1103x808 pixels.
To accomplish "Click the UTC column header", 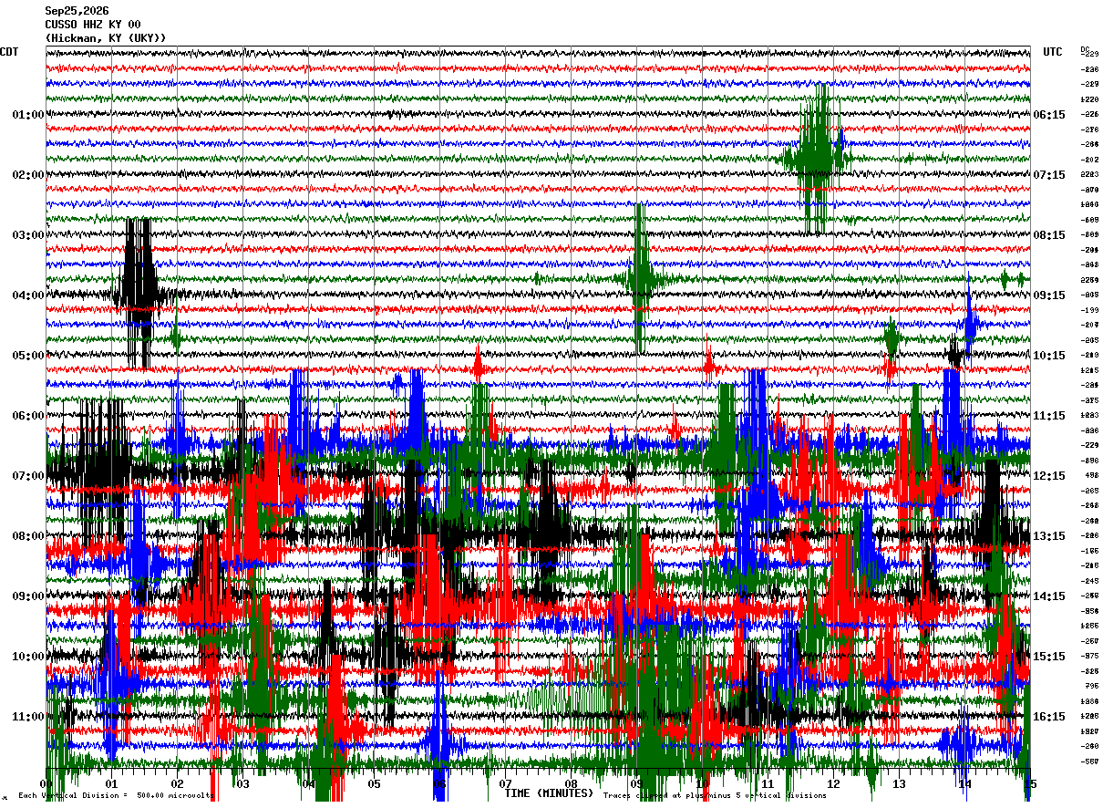I will point(1053,52).
